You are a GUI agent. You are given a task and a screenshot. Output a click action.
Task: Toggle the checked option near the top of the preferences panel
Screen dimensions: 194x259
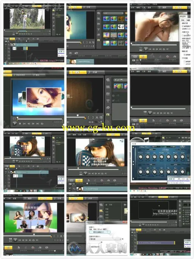[183, 26]
